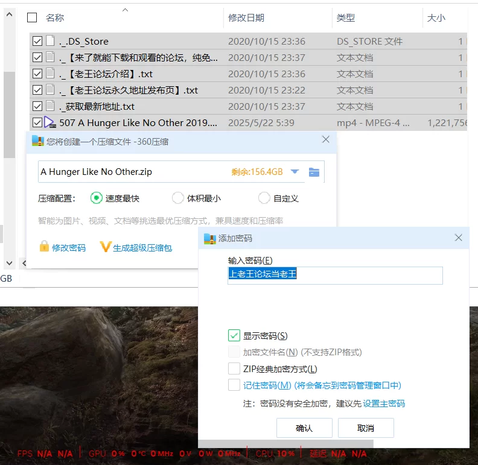This screenshot has height=465, width=478.
Task: Sort the list by the 大小 column header
Action: coord(436,17)
